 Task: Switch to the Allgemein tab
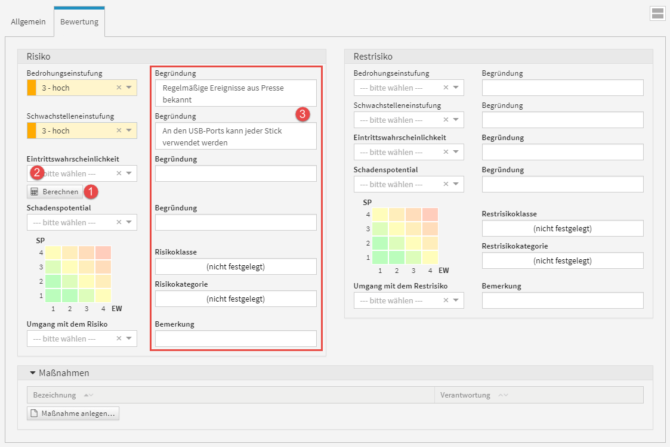coord(28,22)
